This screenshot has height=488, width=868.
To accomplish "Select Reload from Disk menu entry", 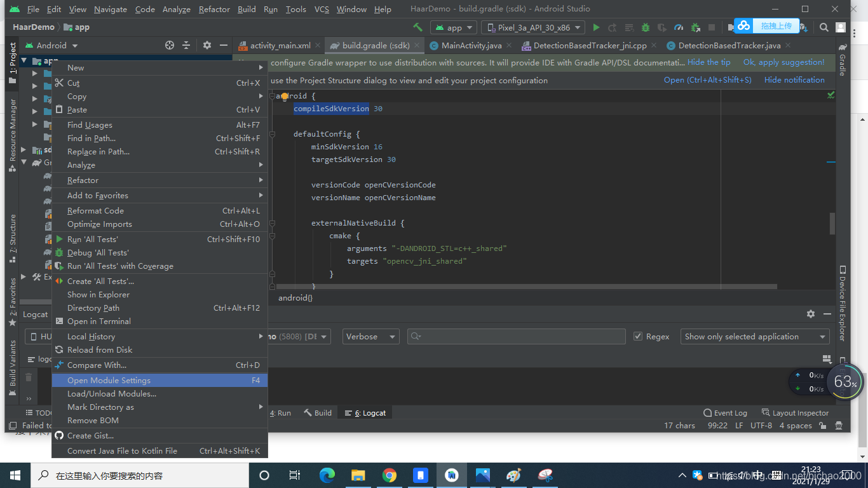I will coord(159,350).
